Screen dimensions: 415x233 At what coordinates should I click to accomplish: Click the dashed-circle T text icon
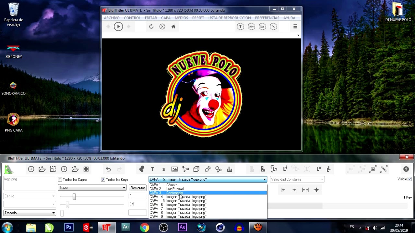240,27
